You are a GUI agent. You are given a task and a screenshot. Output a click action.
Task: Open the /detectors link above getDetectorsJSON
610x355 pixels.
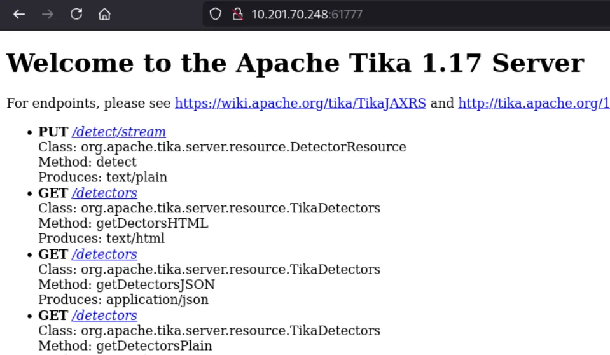pyautogui.click(x=104, y=254)
